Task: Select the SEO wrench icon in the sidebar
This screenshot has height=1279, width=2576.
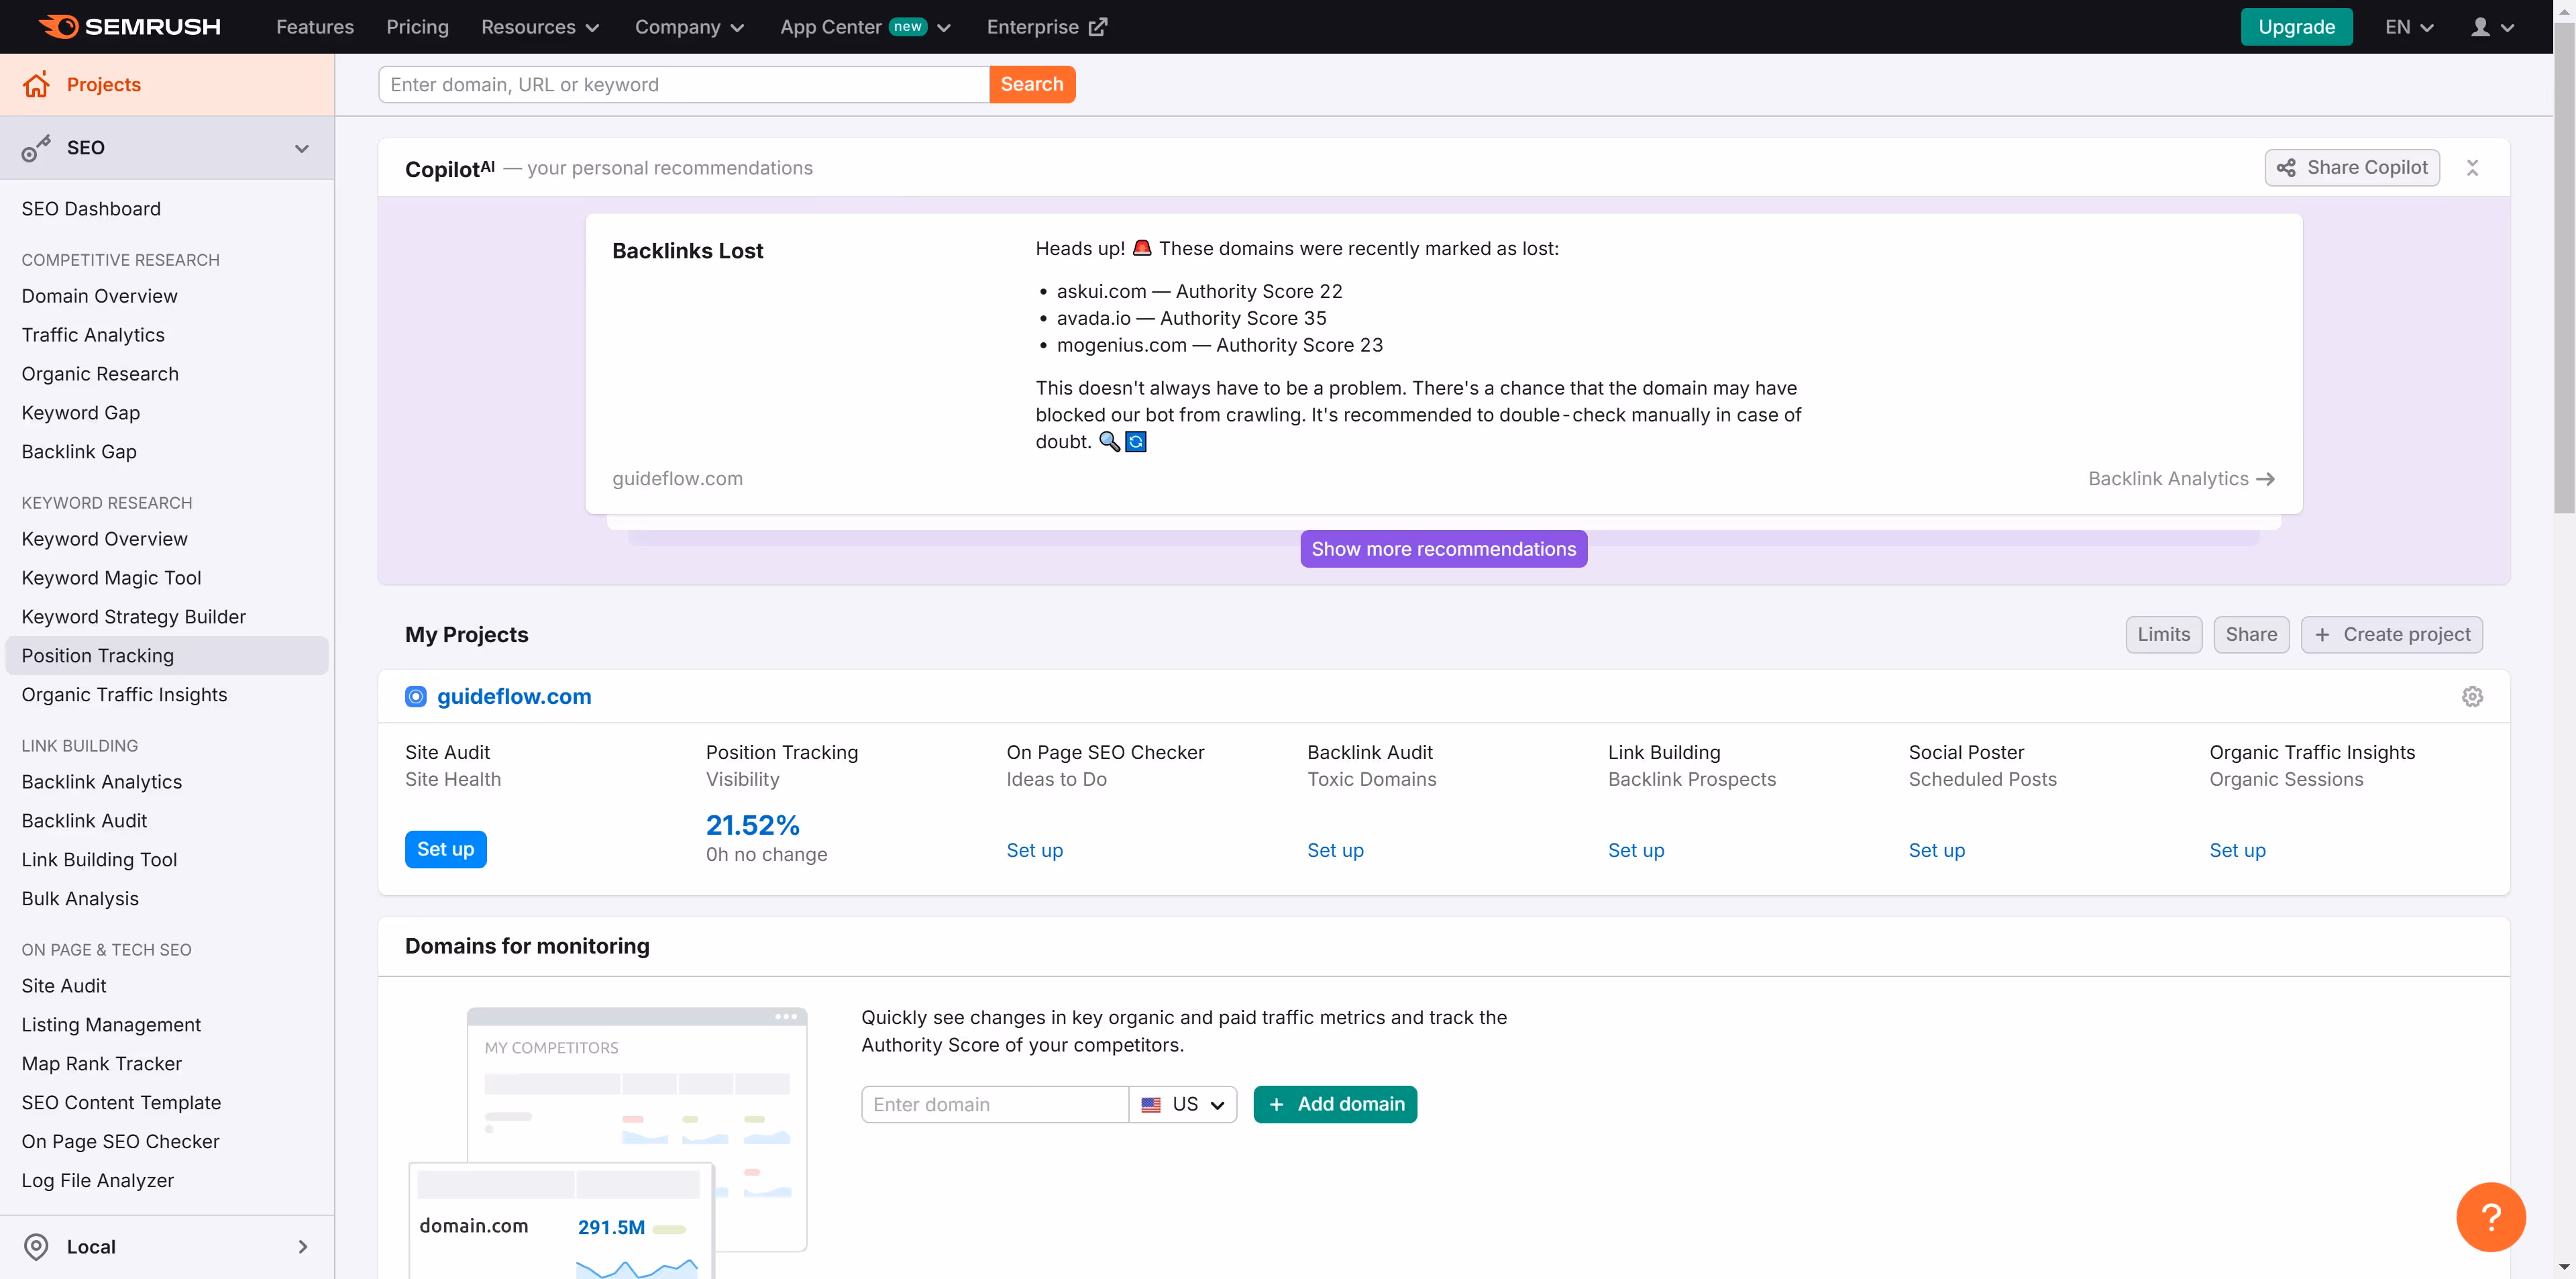Action: pyautogui.click(x=36, y=147)
